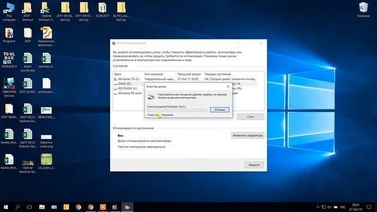Screen dimensions: 377x212
Task: Open the Adjective order.png image icon
Action: click(46, 141)
